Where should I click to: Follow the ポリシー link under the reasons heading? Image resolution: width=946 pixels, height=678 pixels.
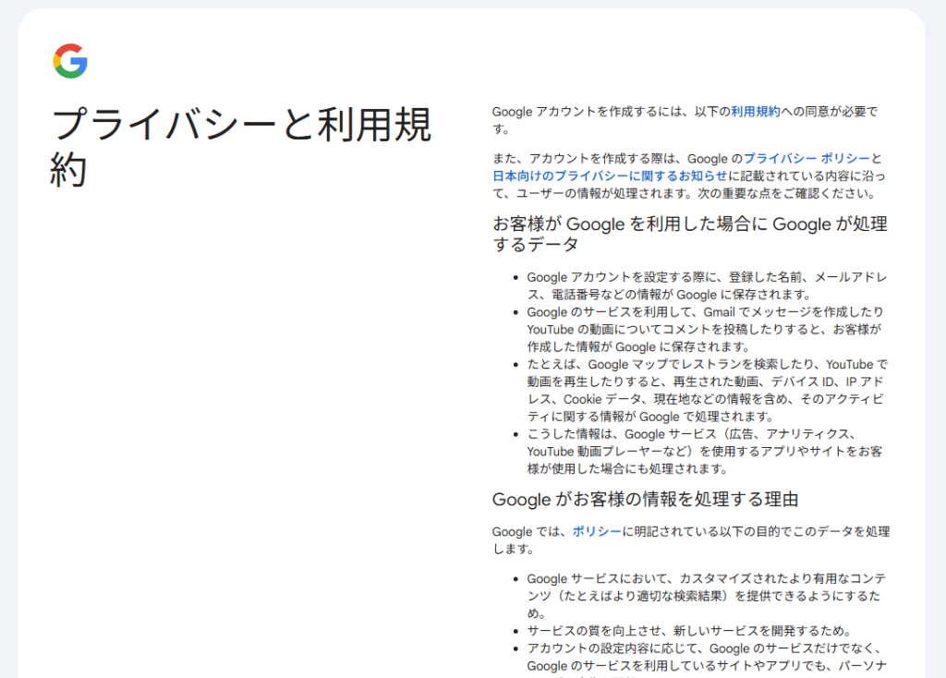(x=596, y=531)
